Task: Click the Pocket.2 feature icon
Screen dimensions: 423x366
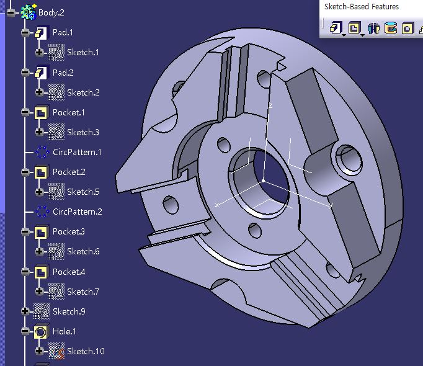Action: point(42,172)
